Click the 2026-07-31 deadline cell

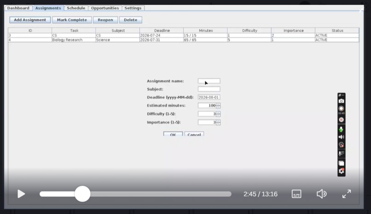[162, 40]
